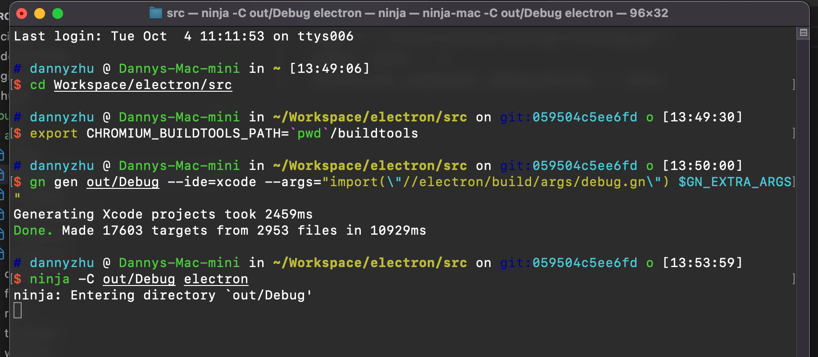Click the "cd" command
Viewport: 818px width, 357px height.
38,85
